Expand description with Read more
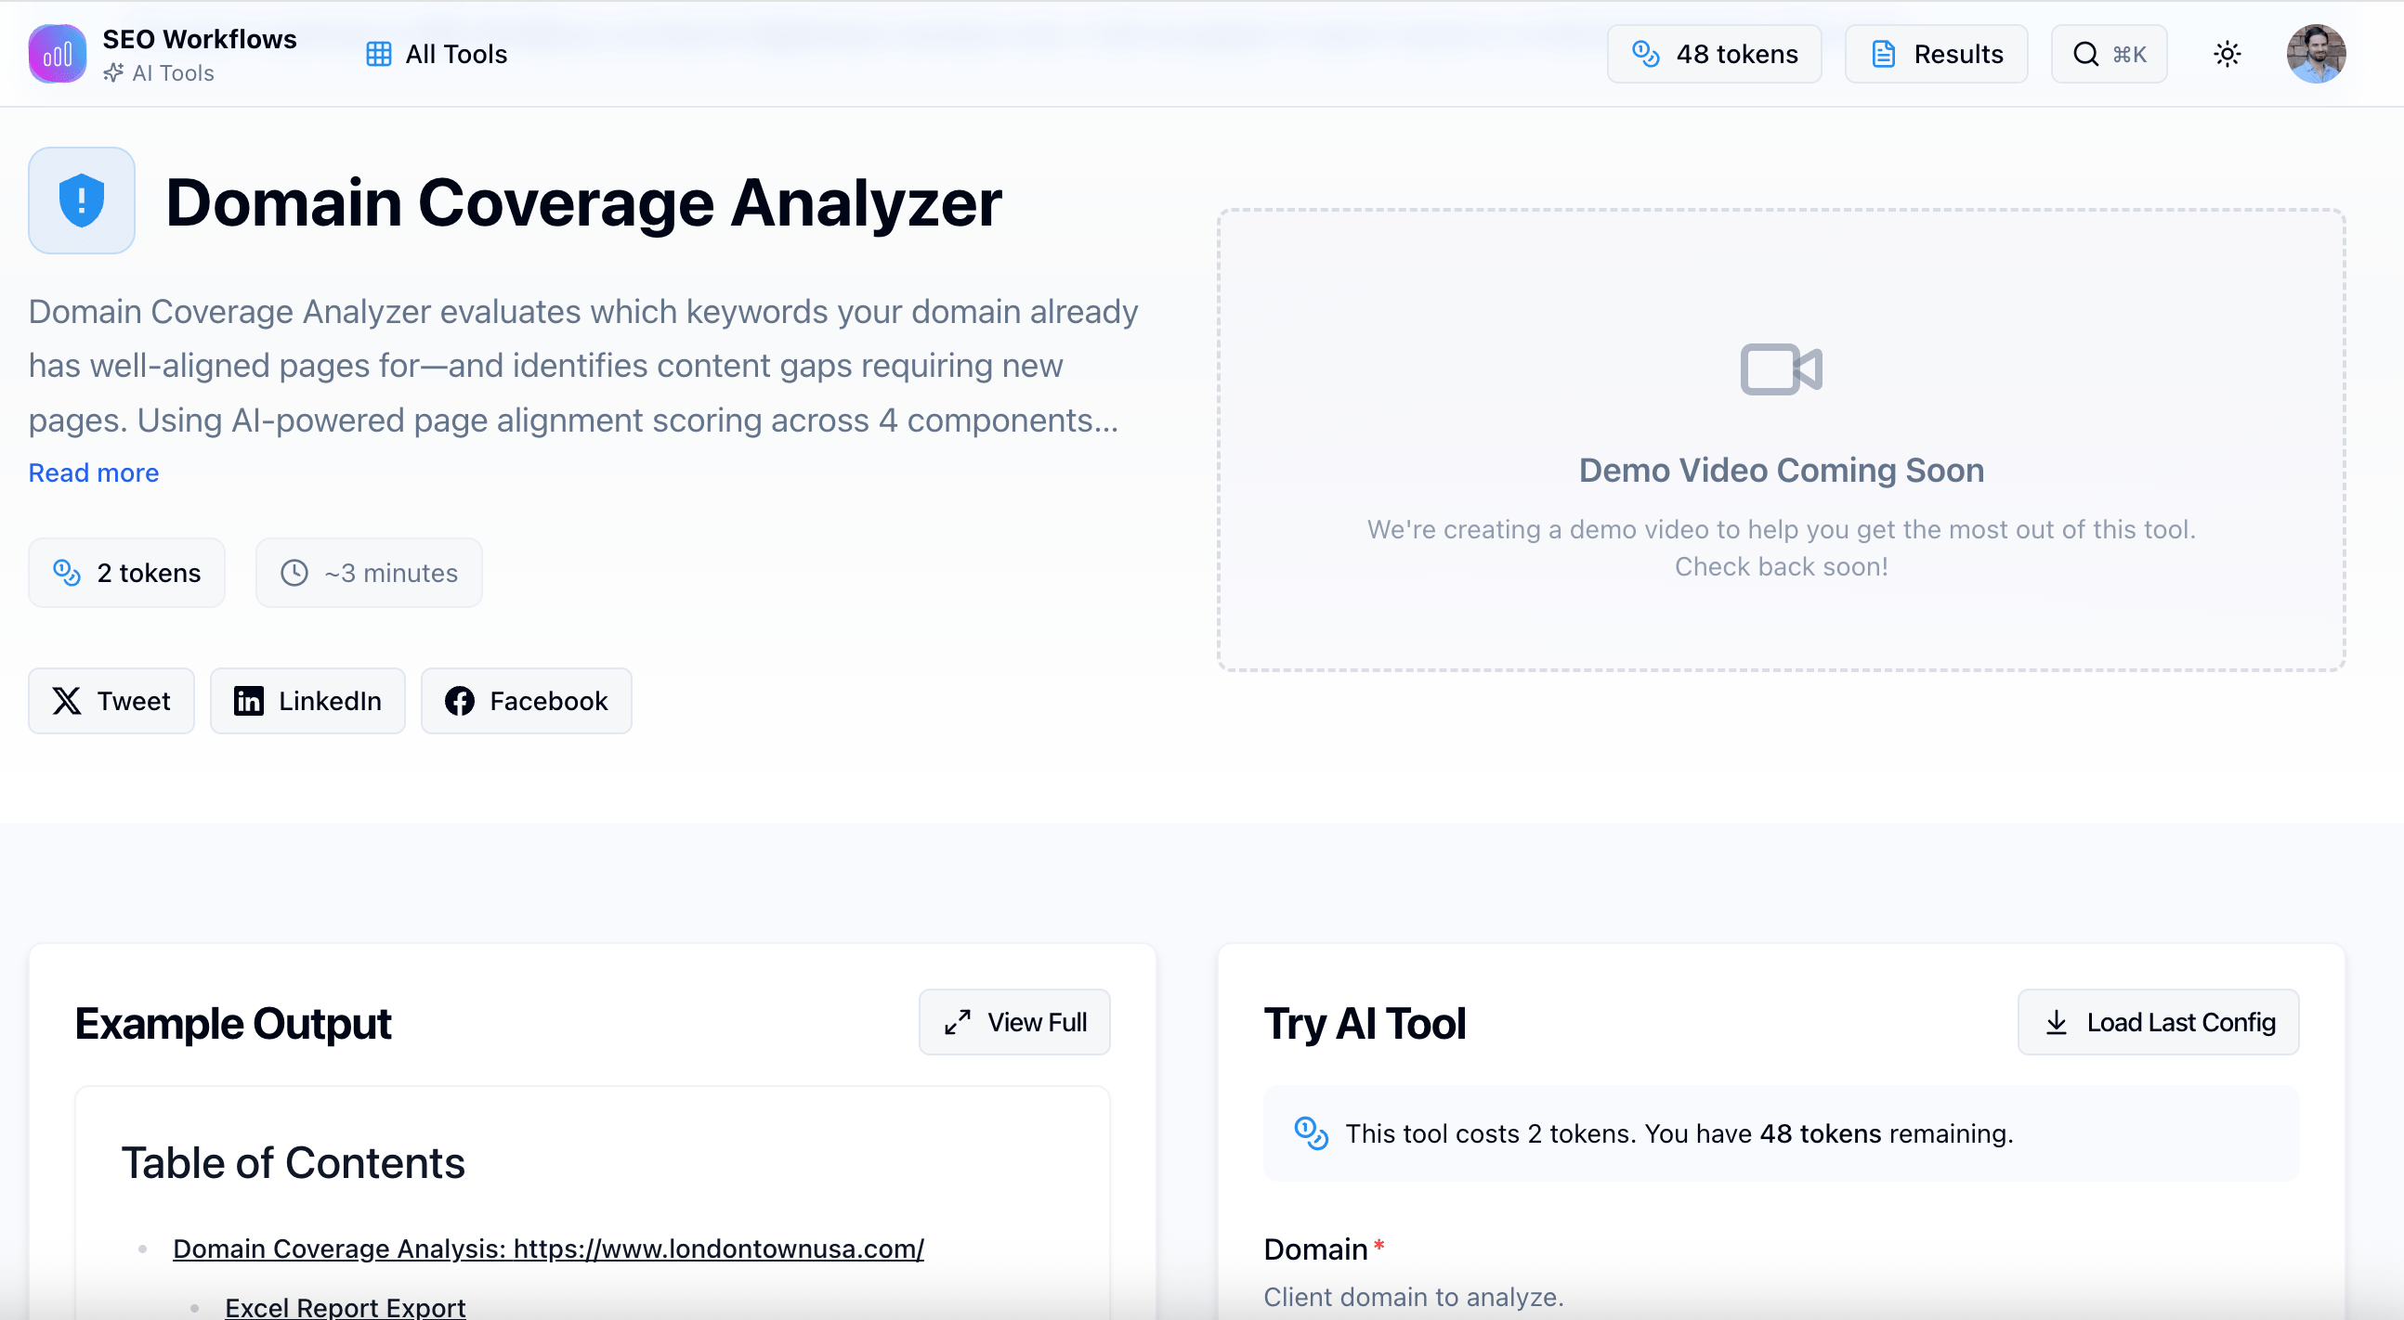 93,473
